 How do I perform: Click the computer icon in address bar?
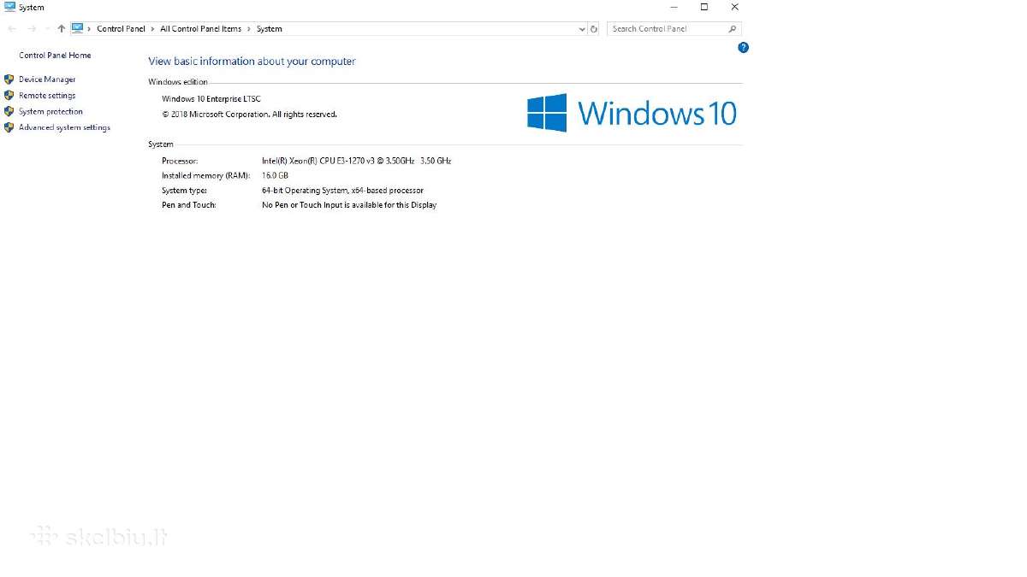pyautogui.click(x=77, y=28)
